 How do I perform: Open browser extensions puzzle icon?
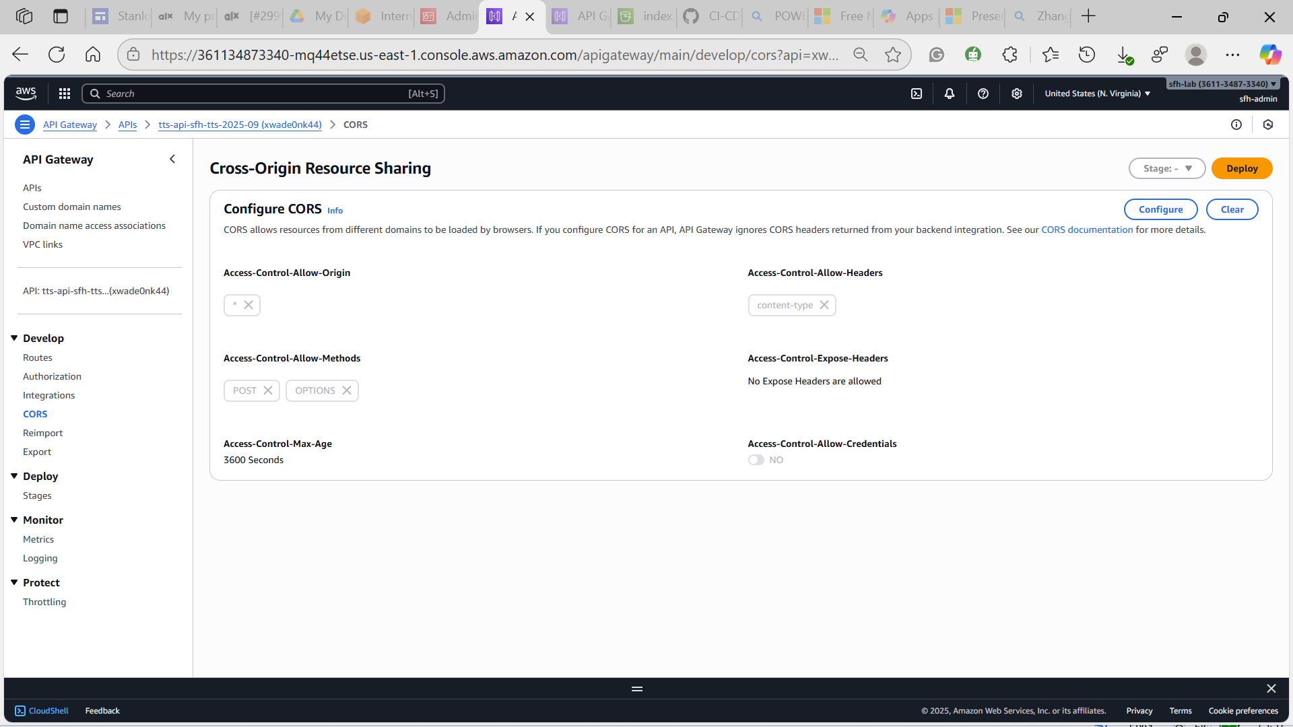[1009, 55]
